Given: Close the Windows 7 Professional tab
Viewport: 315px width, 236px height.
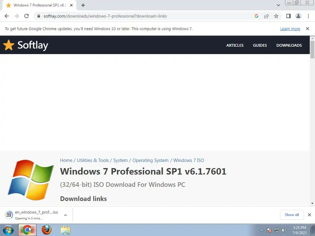Looking at the screenshot, I should click(71, 5).
